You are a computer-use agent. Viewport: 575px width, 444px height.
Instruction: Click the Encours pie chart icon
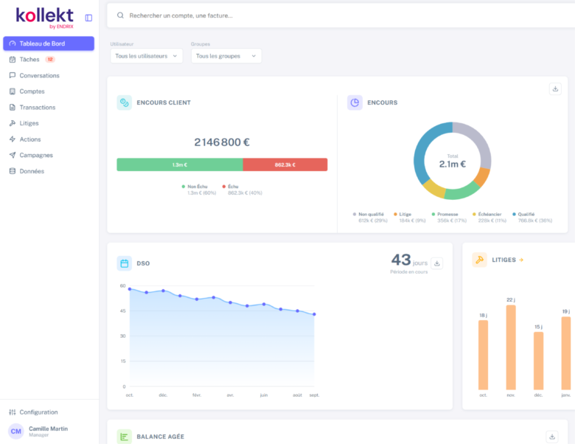355,103
